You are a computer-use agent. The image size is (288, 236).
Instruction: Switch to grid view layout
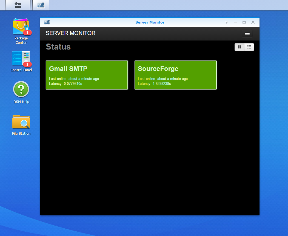[239, 47]
